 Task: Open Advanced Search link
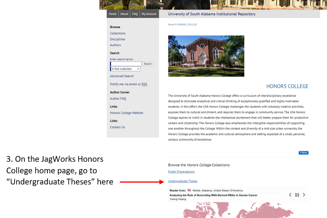point(122,76)
